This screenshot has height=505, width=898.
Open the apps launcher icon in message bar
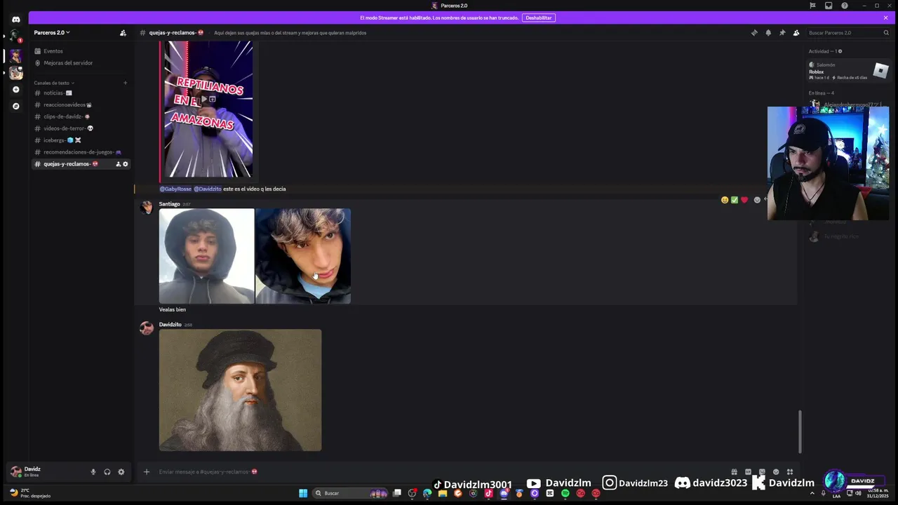[x=790, y=472]
